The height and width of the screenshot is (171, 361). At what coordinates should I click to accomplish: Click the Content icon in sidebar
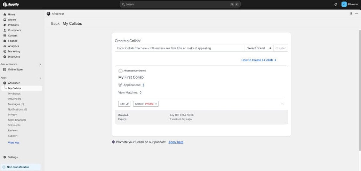click(5, 35)
